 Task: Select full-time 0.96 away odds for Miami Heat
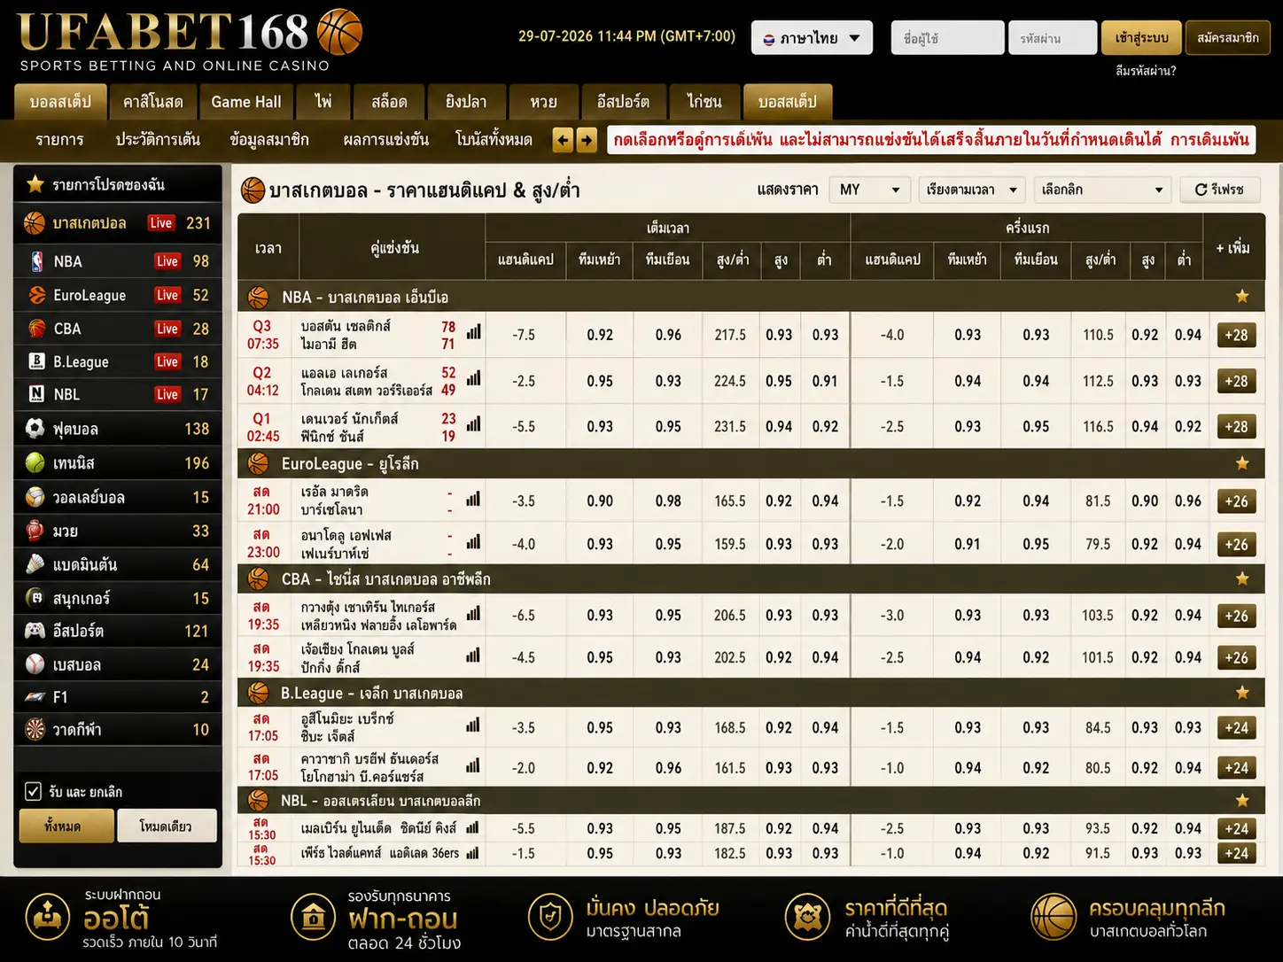pyautogui.click(x=668, y=335)
